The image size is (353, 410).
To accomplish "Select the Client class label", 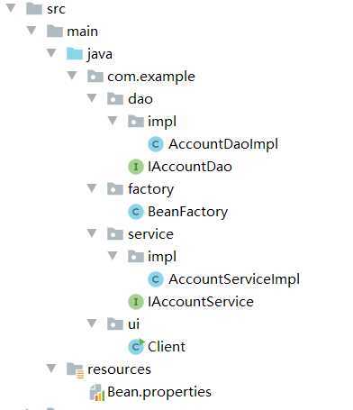I will coord(167,347).
